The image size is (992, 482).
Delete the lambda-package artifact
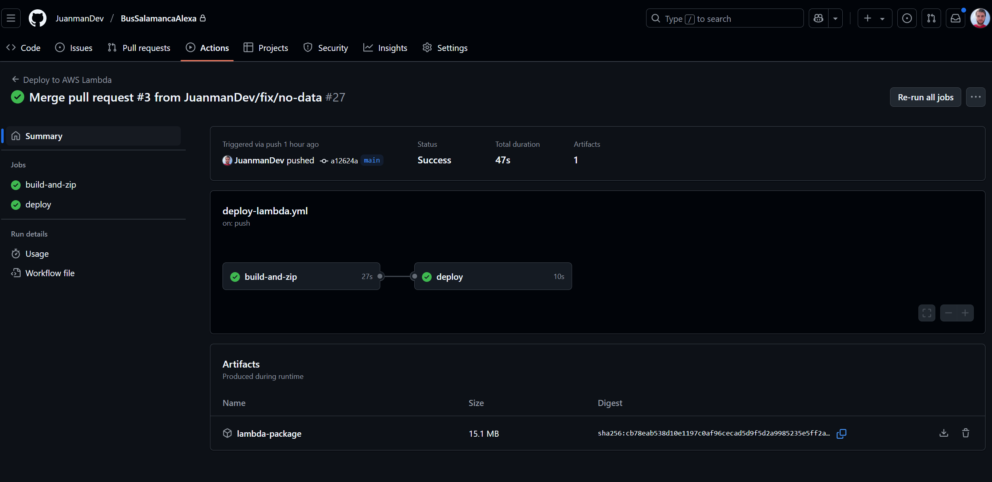[966, 433]
